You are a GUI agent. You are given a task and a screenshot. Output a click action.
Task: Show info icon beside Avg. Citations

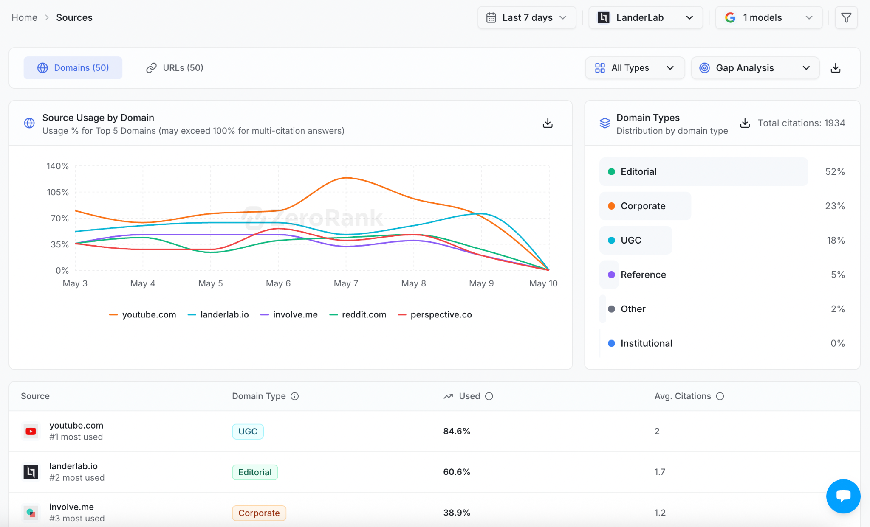(x=720, y=396)
